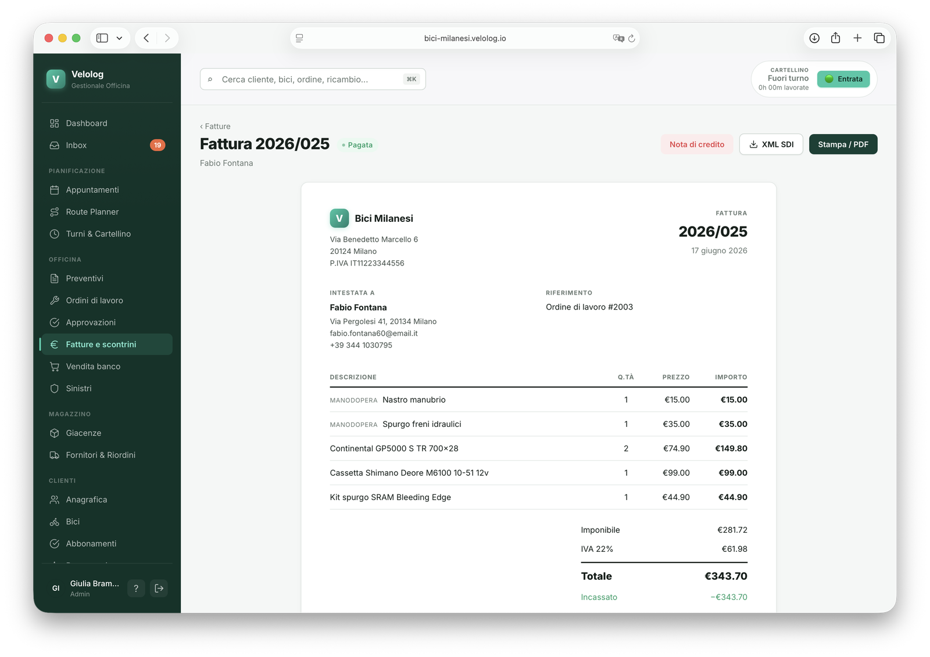The image size is (930, 657).
Task: Download the XML SDI file
Action: point(771,145)
